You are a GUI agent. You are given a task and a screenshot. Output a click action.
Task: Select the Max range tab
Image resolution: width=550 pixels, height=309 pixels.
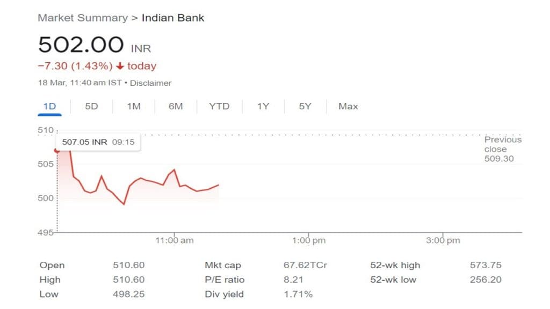pos(348,106)
